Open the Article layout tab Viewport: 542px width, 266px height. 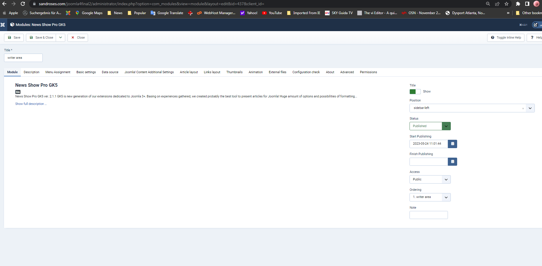[189, 72]
